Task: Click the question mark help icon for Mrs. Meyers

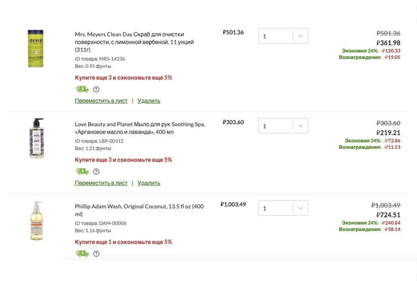Action: click(96, 89)
